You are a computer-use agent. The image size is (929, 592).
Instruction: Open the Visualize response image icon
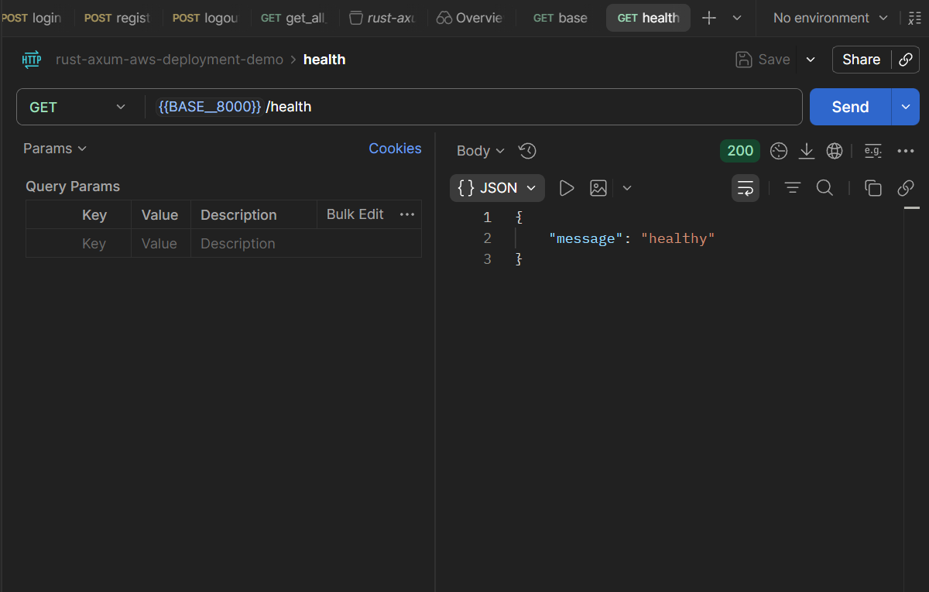(598, 188)
